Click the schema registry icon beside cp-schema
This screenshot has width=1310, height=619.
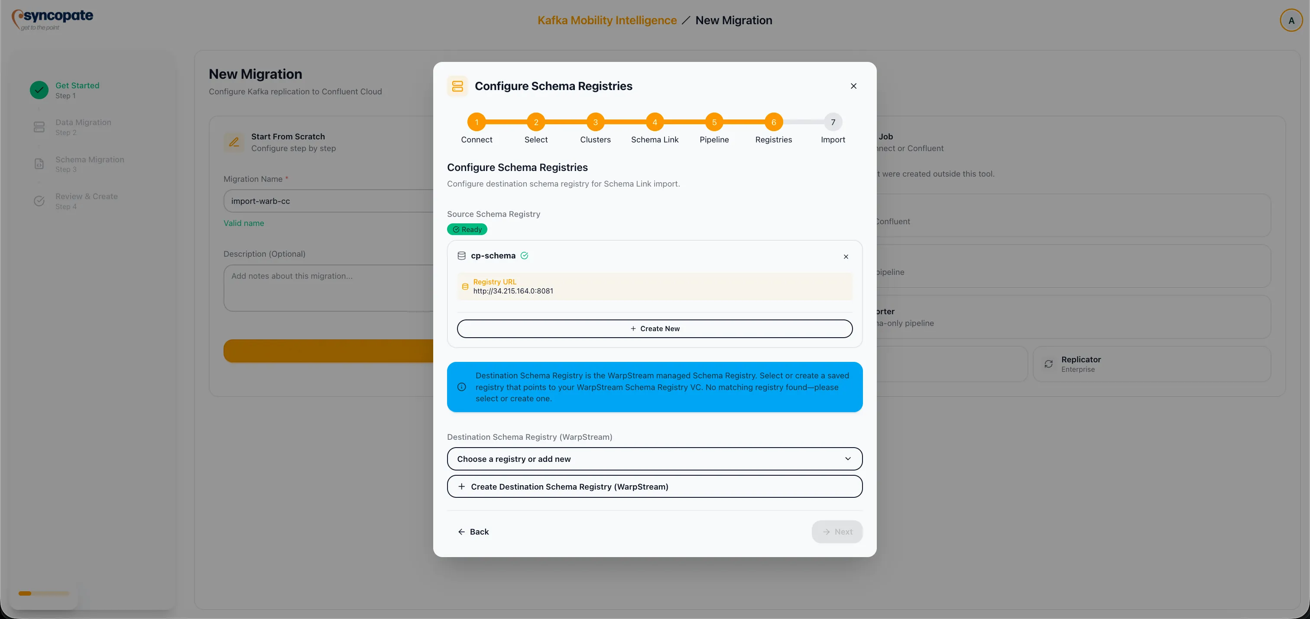click(461, 256)
